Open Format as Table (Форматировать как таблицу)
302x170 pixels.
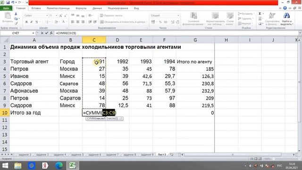215,19
